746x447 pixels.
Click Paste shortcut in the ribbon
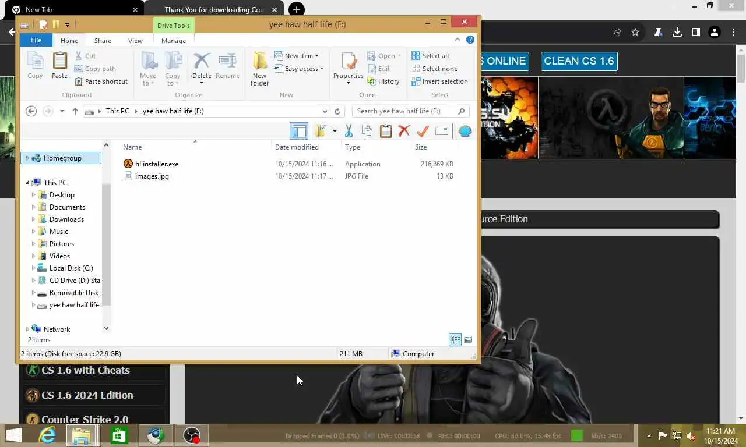point(101,81)
